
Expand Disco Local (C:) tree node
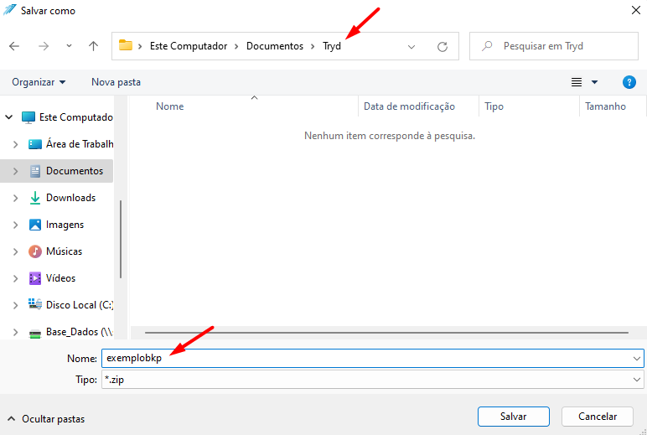pyautogui.click(x=16, y=305)
